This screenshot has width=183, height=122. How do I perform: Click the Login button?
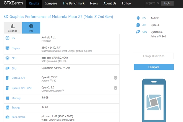167,3
